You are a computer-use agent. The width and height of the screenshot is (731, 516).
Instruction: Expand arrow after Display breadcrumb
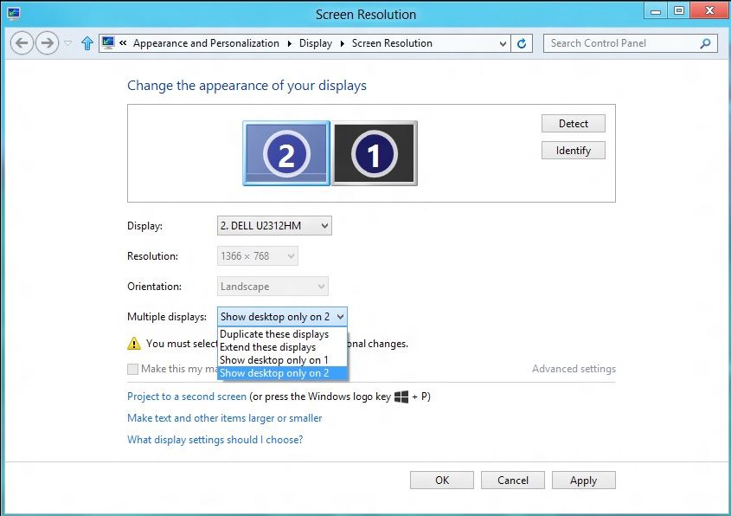tap(343, 43)
